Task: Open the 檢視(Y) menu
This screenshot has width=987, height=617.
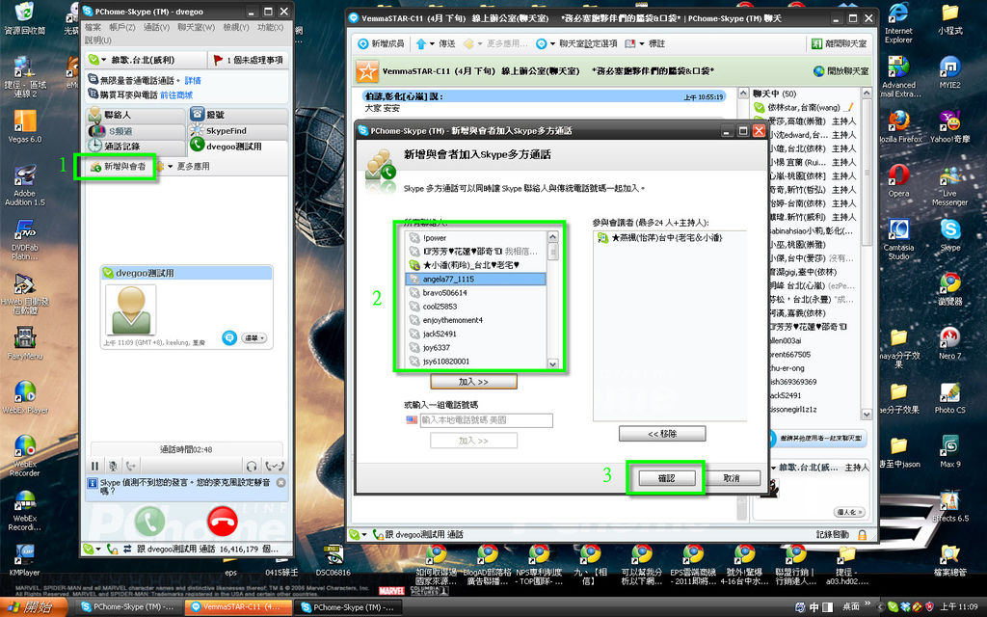Action: (236, 27)
